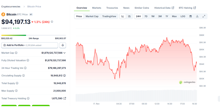This screenshot has width=220, height=109.
Task: Click the $79,186,297,273 trading volume value
Action: click(x=57, y=68)
